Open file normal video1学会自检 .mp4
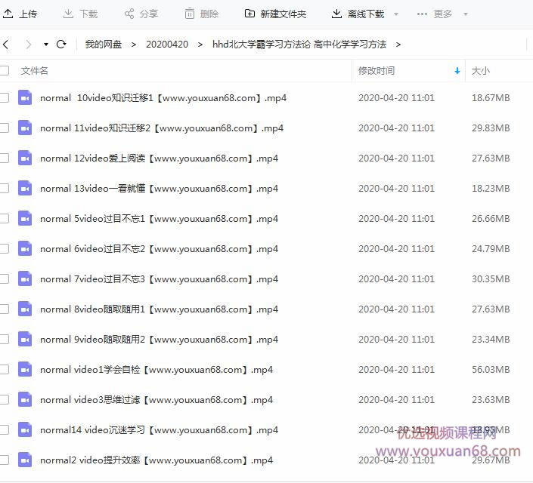This screenshot has width=533, height=483. point(156,370)
